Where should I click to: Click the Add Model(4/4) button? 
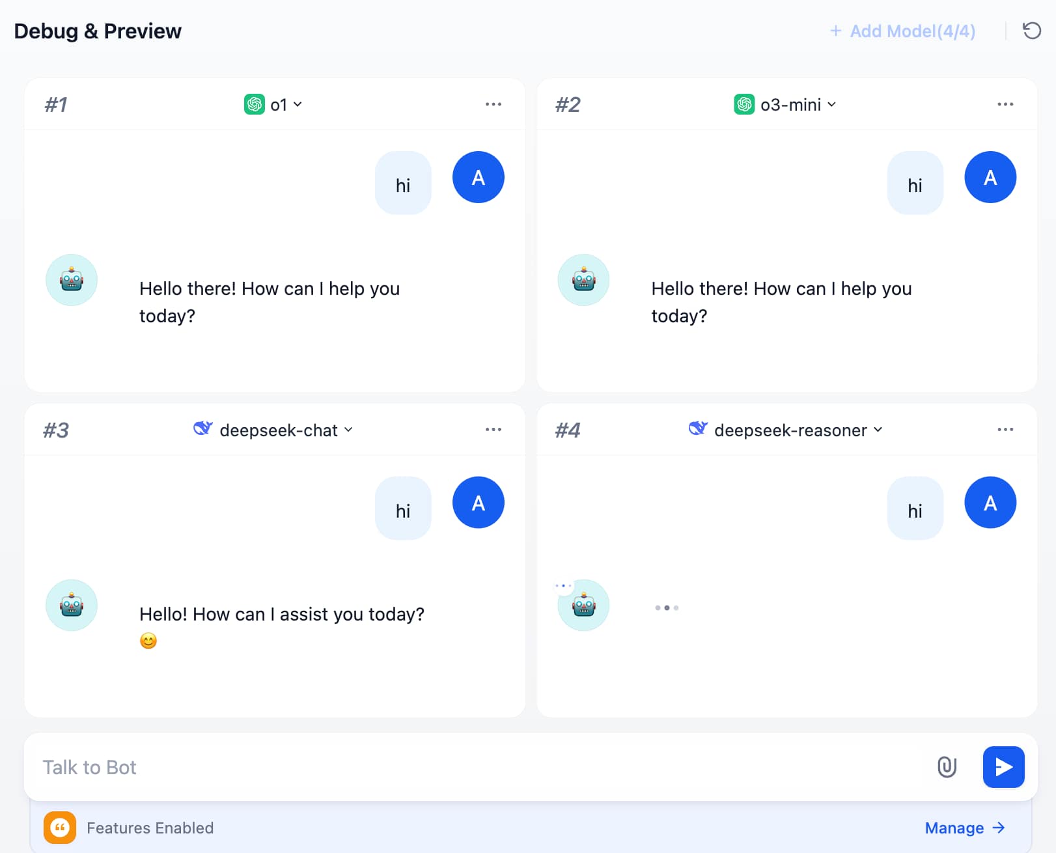click(x=902, y=31)
